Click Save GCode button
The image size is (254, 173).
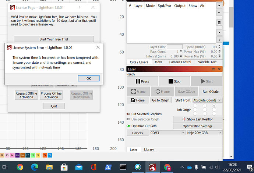(x=186, y=92)
